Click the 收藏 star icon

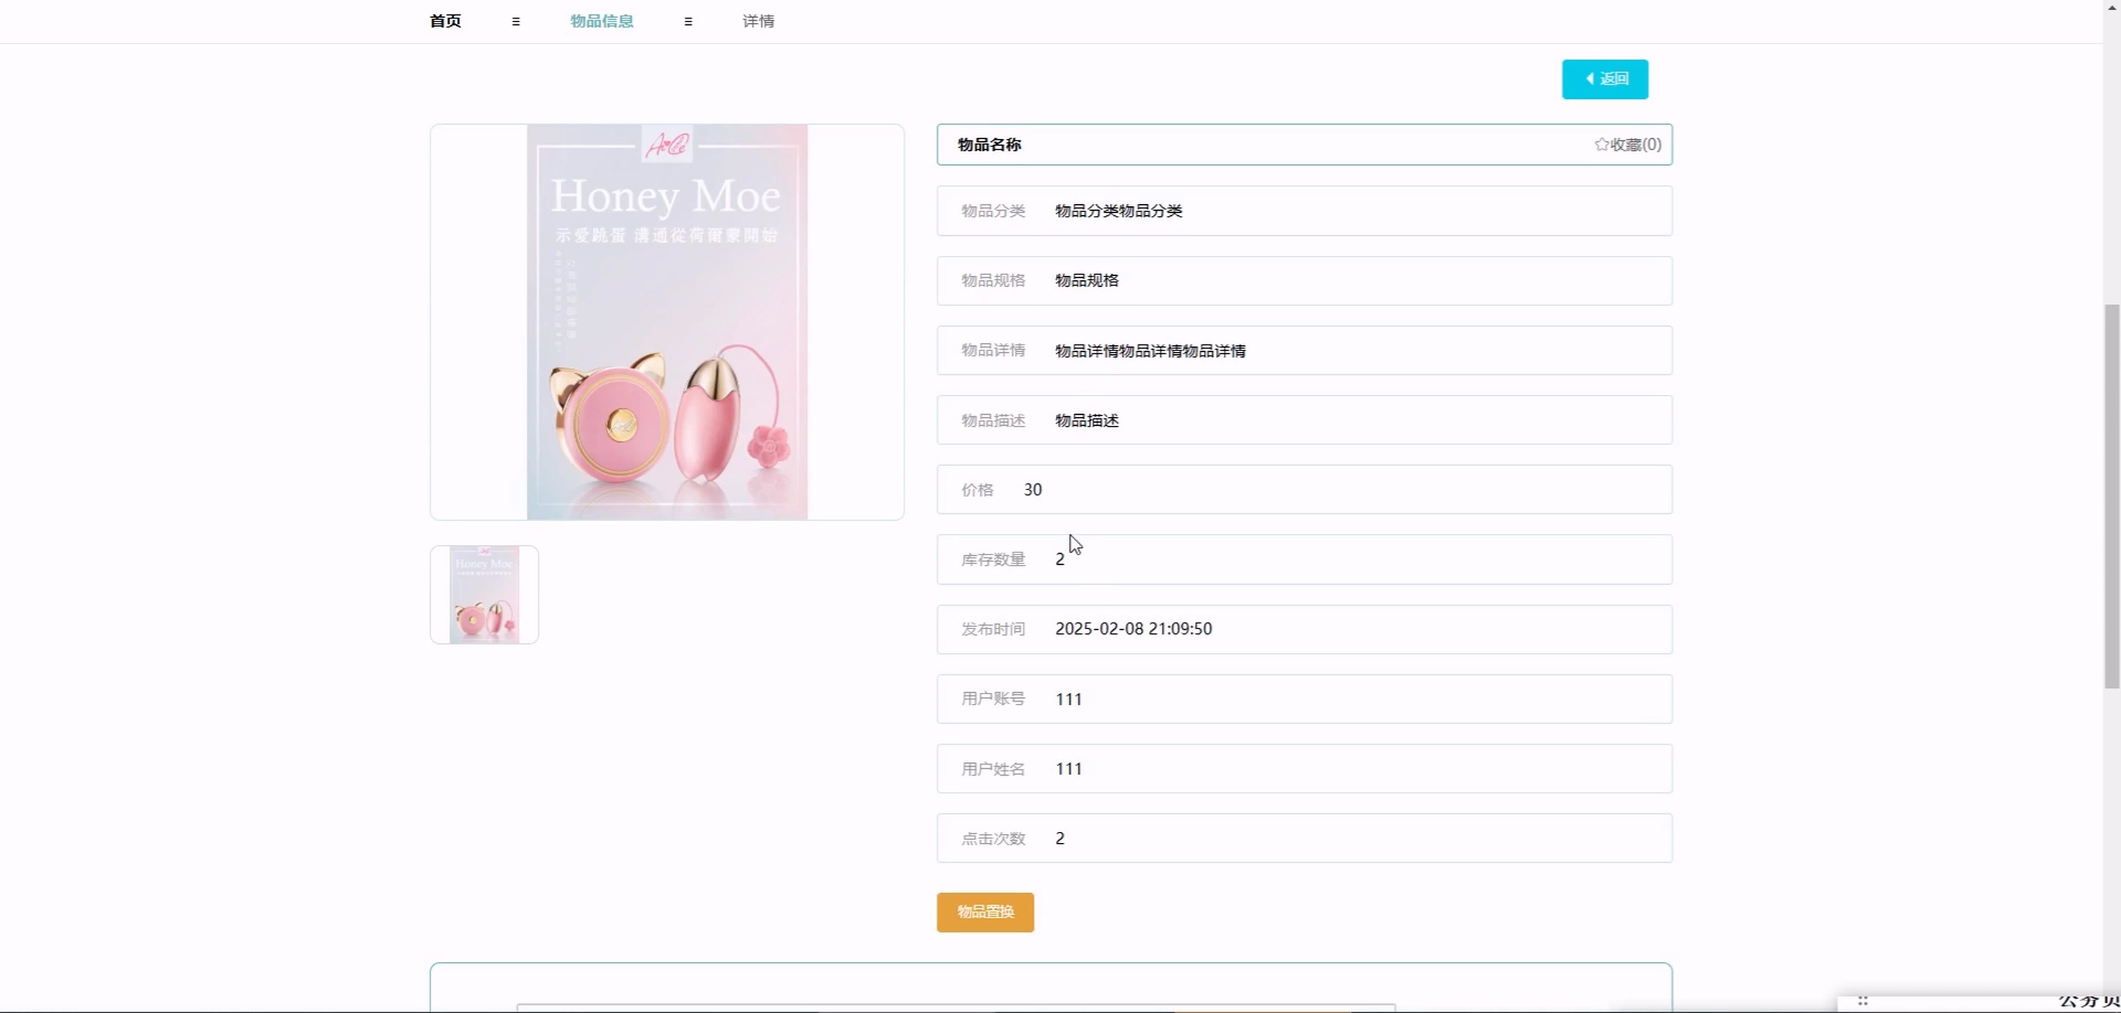click(1600, 145)
